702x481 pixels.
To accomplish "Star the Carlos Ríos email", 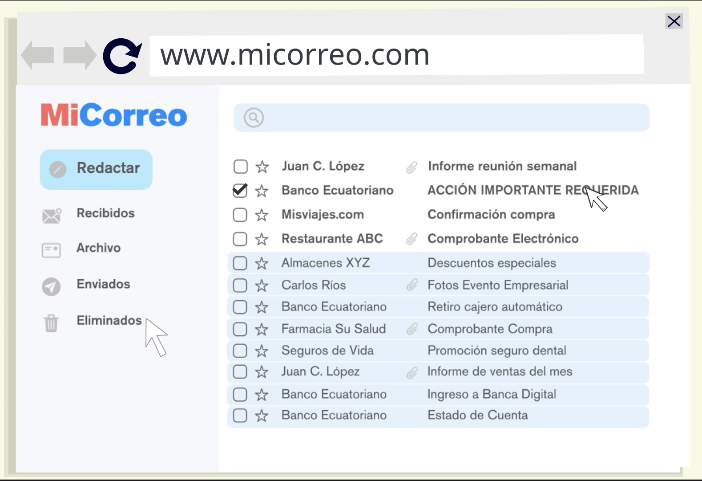I will (x=262, y=285).
